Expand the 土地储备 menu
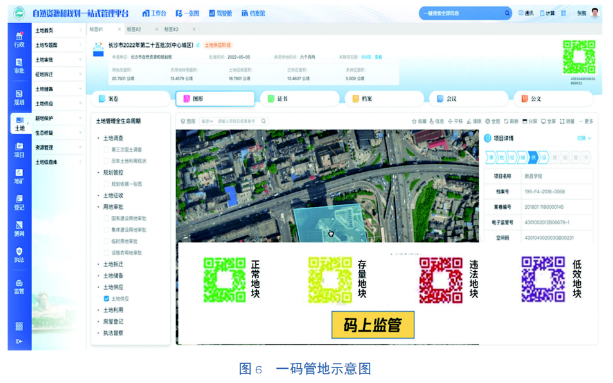Image resolution: width=613 pixels, height=383 pixels. coord(58,89)
